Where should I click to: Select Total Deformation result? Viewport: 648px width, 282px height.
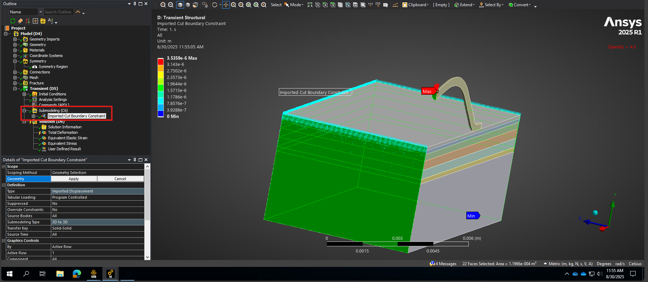[63, 132]
